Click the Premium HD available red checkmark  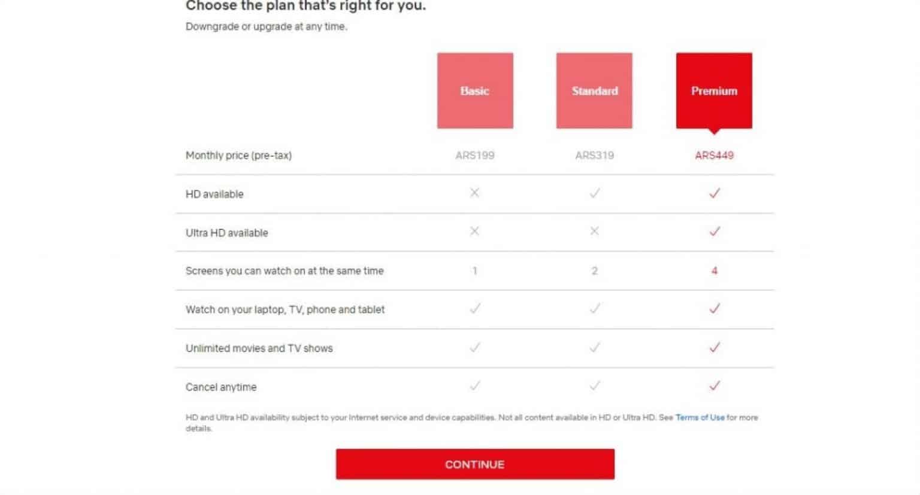pos(715,193)
